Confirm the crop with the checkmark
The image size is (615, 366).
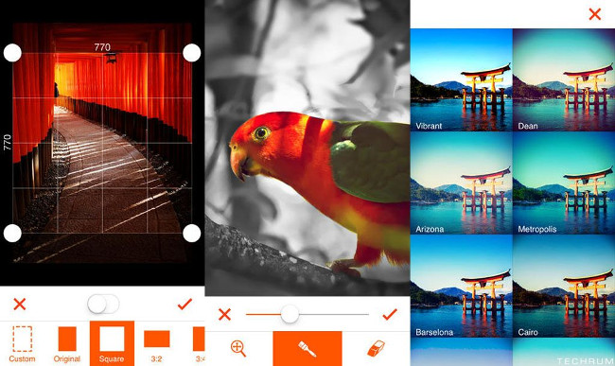click(184, 304)
